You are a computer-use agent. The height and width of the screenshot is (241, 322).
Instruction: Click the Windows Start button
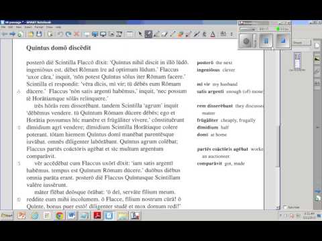pyautogui.click(x=7, y=216)
